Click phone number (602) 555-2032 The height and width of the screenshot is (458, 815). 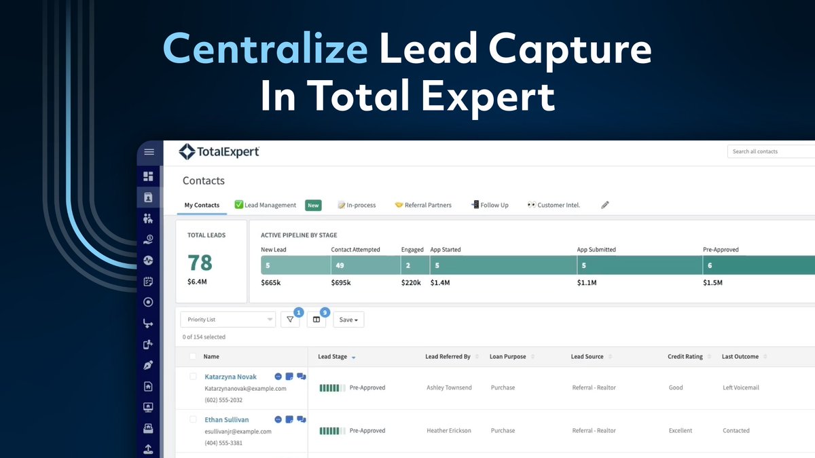(x=223, y=400)
